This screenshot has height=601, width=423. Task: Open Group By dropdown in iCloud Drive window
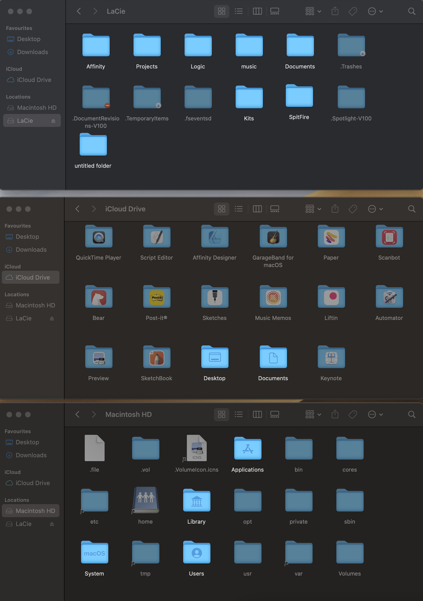point(313,209)
